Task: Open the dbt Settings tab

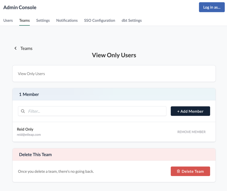Action: [x=131, y=20]
